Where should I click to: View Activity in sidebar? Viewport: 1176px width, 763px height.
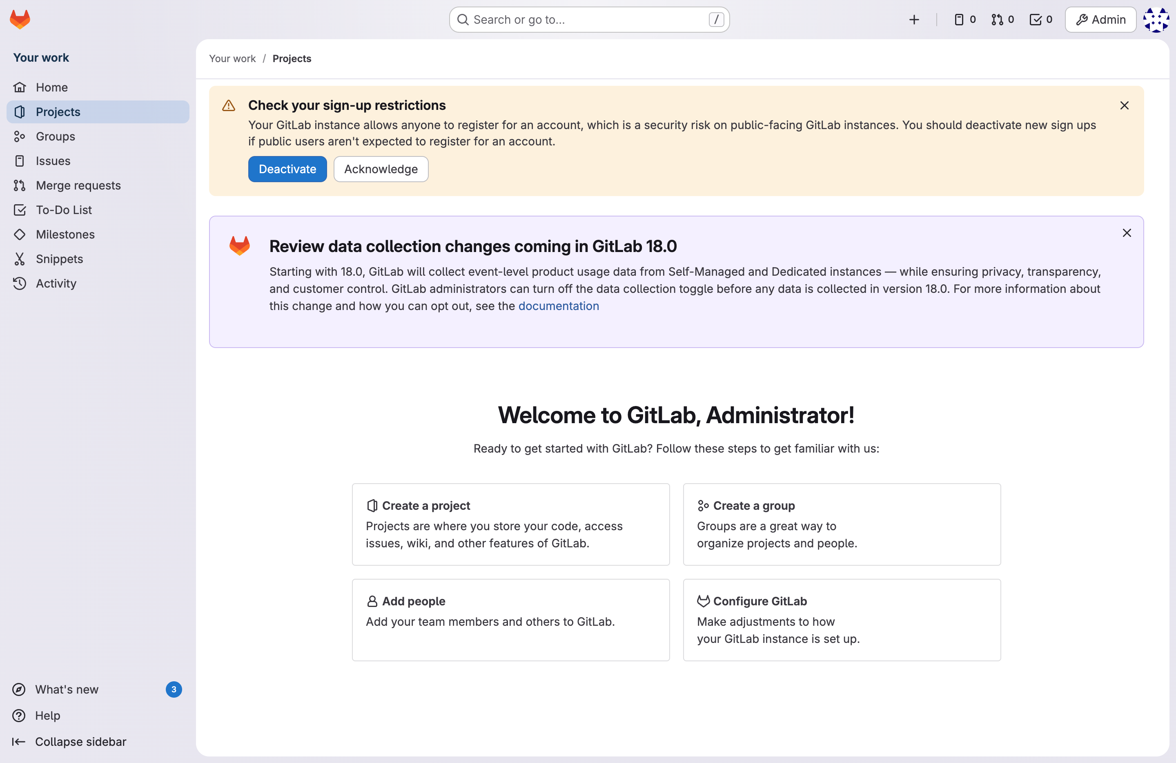pos(56,283)
